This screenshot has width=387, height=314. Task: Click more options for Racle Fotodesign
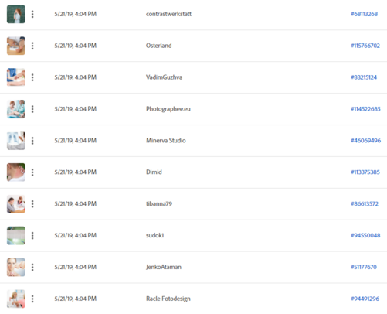point(32,299)
